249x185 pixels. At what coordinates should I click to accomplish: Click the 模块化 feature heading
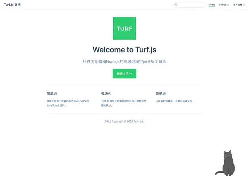point(106,94)
